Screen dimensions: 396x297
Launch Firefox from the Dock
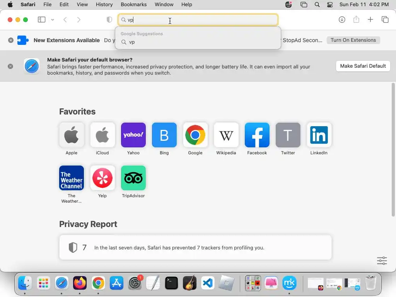click(x=80, y=283)
